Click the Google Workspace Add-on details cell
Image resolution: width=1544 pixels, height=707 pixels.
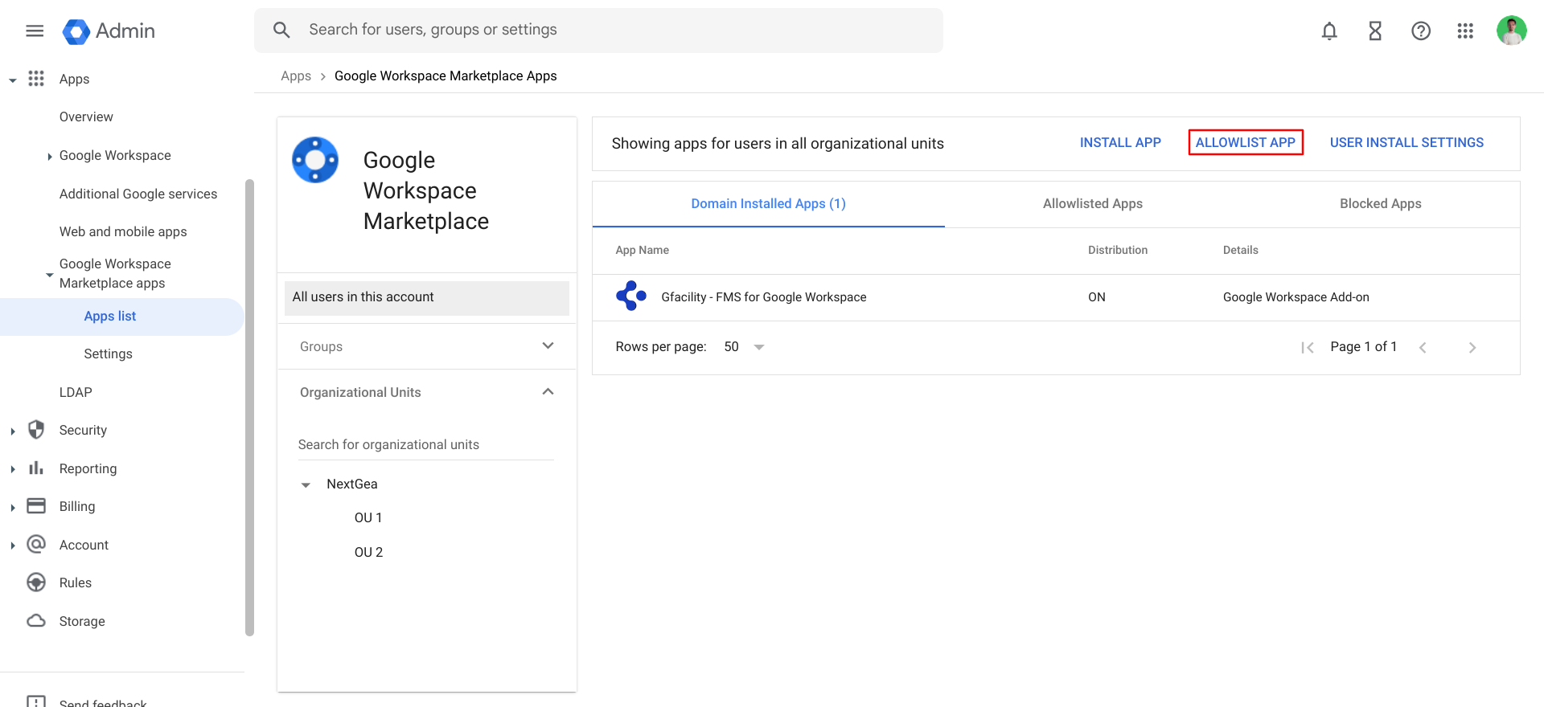tap(1296, 297)
